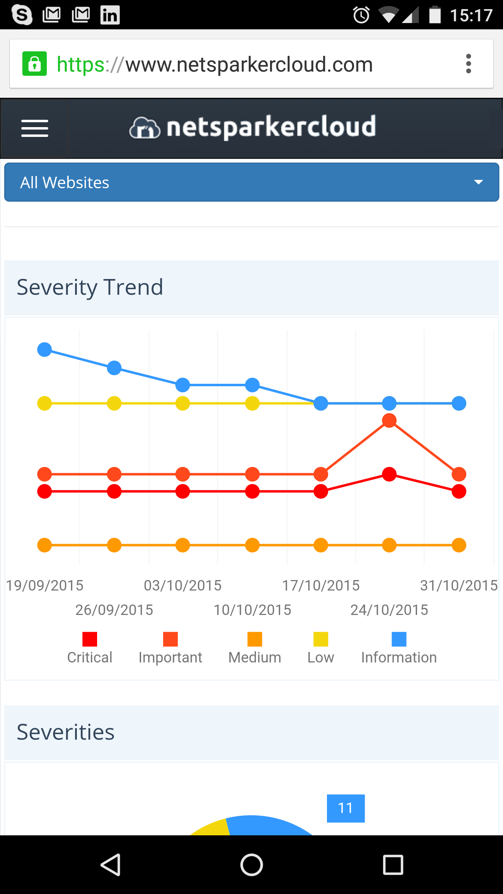Viewport: 503px width, 894px height.
Task: Click the blue 11 label on the pie chart
Action: click(x=345, y=808)
